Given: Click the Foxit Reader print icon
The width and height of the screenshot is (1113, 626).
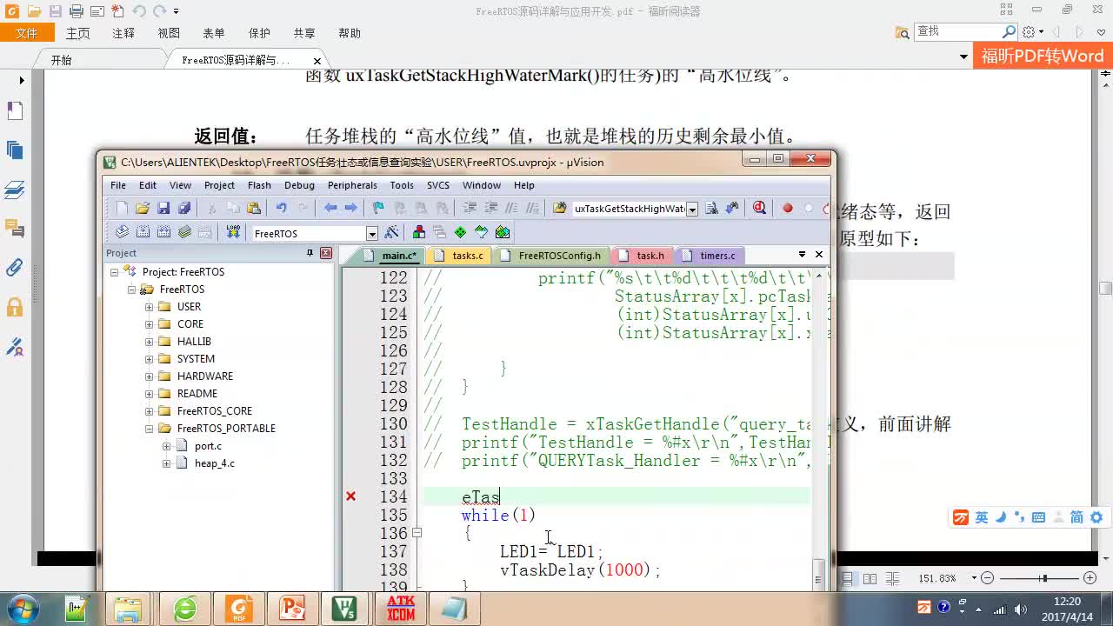Looking at the screenshot, I should point(76,11).
